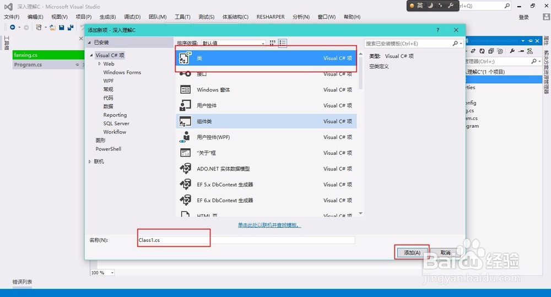Switch template list to small icons view
Image resolution: width=551 pixels, height=297 pixels.
click(x=272, y=43)
